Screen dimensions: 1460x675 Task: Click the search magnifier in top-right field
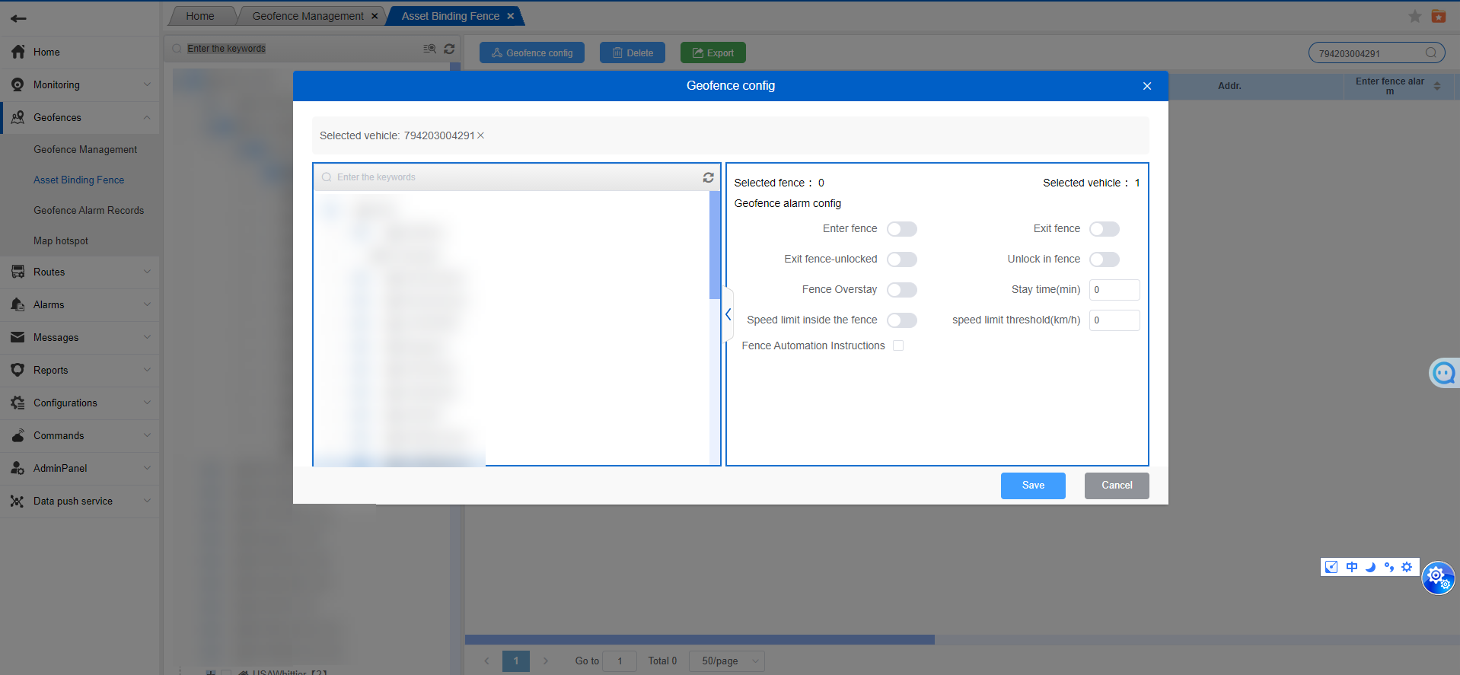1430,53
